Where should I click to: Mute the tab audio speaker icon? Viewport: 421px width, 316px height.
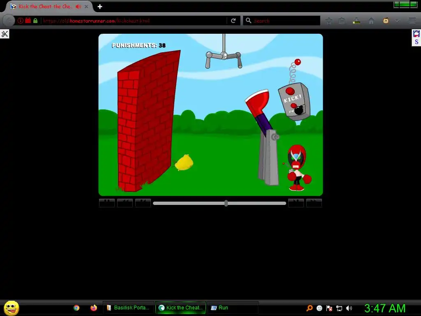point(78,7)
